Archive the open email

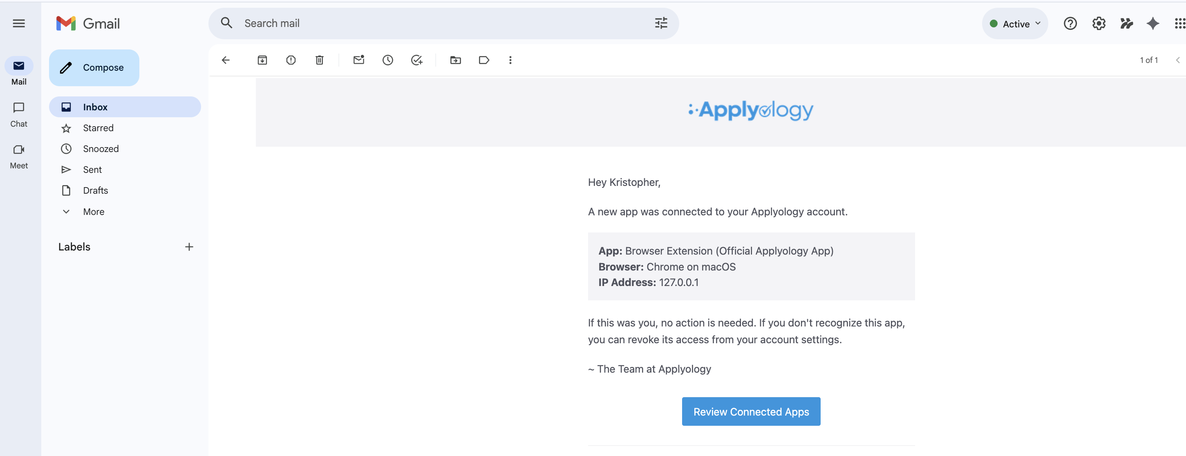(262, 60)
